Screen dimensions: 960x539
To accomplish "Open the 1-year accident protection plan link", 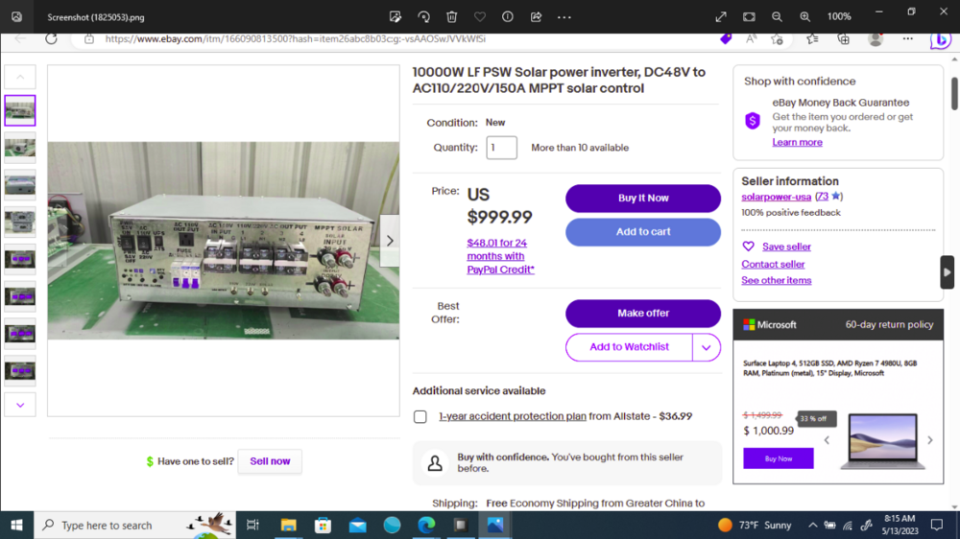I will (512, 416).
